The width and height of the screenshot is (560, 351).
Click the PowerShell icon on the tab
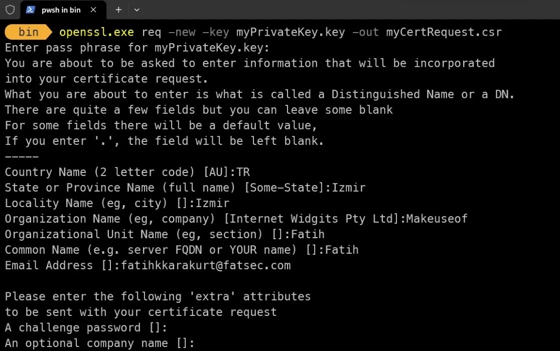click(x=31, y=9)
